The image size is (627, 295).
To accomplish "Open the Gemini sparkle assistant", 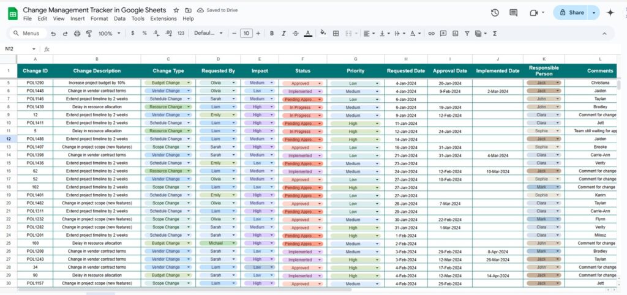I will [x=610, y=13].
